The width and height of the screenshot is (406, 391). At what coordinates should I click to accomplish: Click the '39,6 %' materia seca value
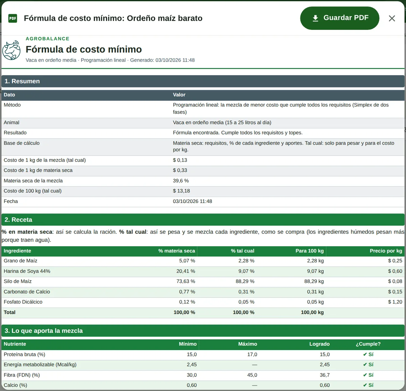click(x=181, y=181)
